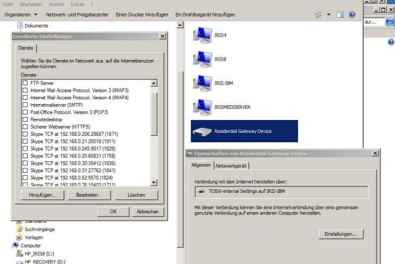Toggle the preview pane icon in toolbar
Viewport: 395px width, 264px height.
pos(340,15)
